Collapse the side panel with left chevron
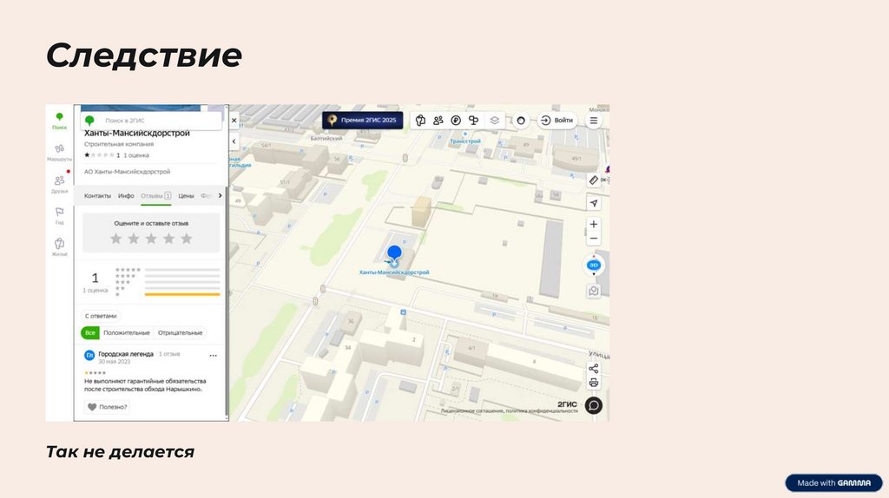Screen dimensions: 889x498 tap(234, 141)
